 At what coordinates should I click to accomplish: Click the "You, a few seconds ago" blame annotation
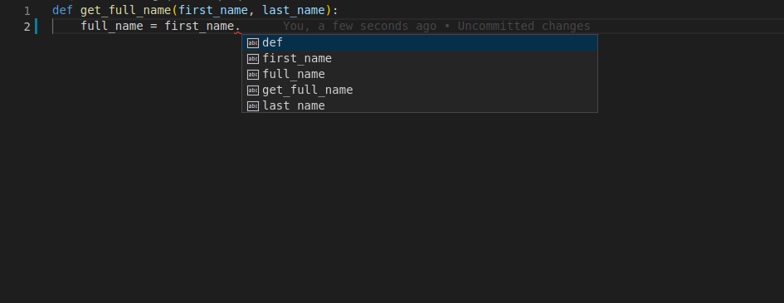[x=359, y=26]
